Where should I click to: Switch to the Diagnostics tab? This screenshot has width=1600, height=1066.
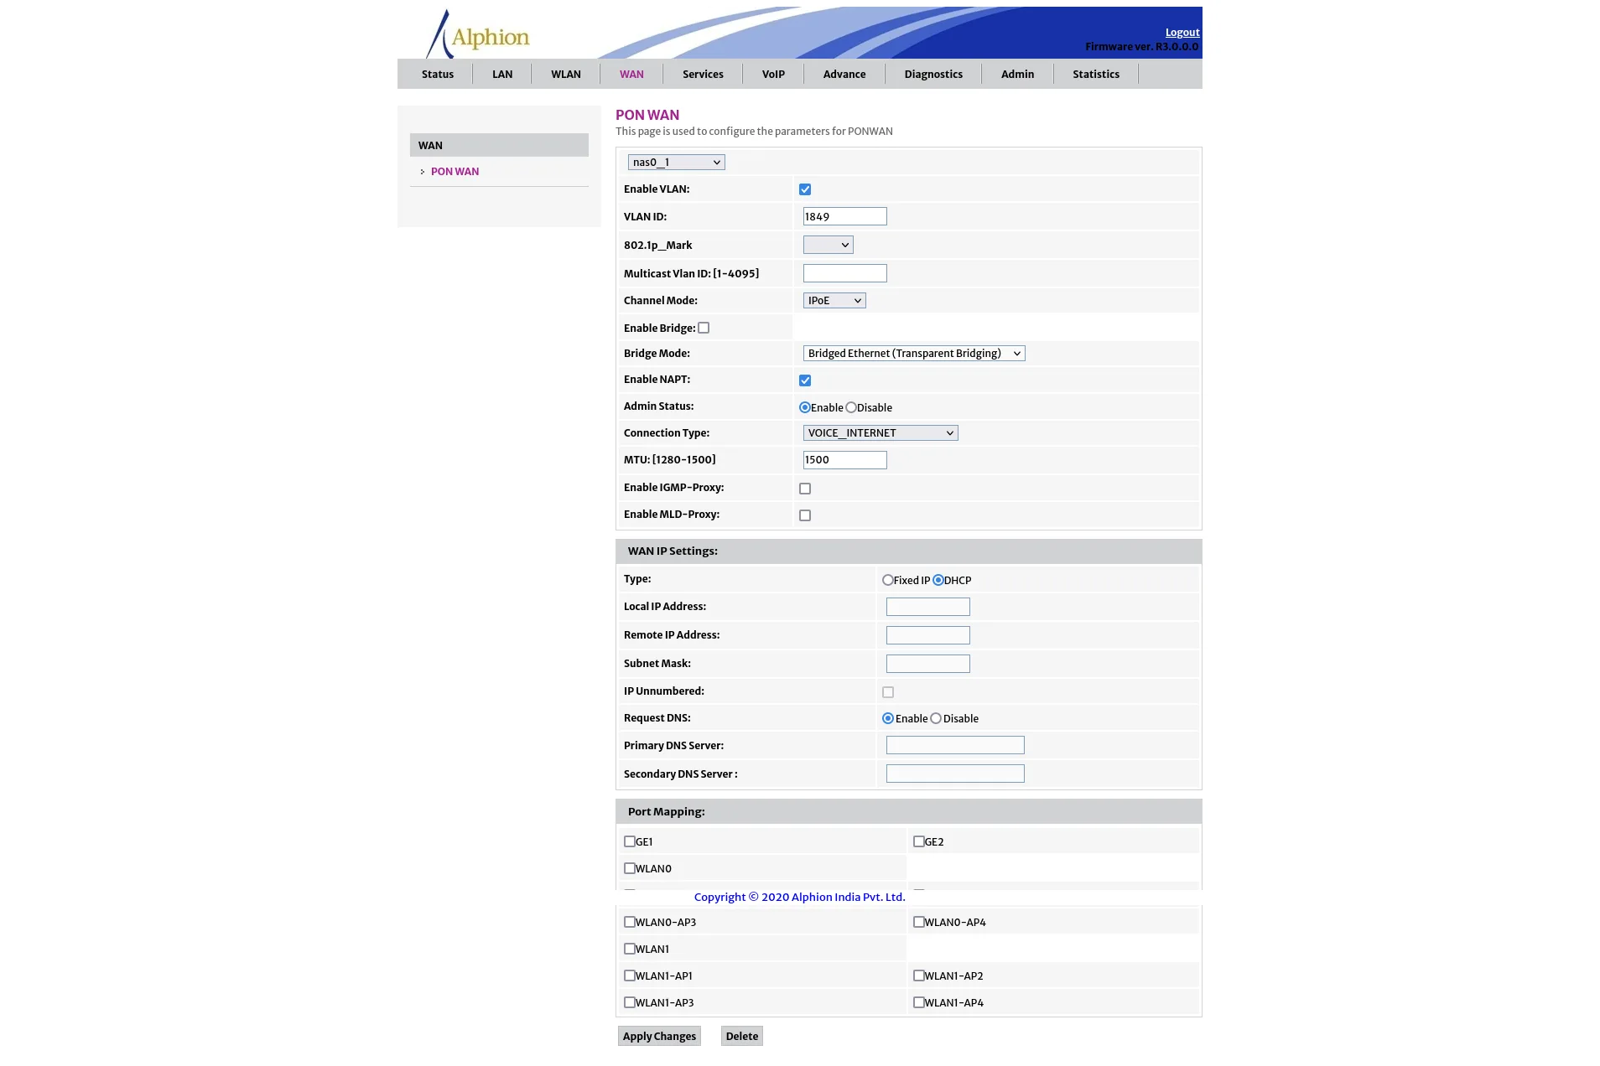click(933, 74)
